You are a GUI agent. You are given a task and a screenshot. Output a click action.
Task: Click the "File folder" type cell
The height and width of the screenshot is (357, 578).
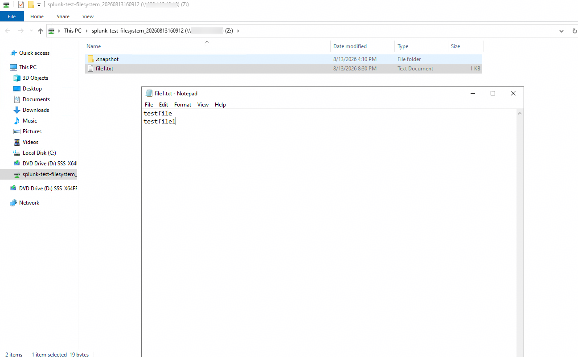409,59
